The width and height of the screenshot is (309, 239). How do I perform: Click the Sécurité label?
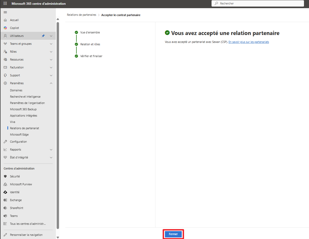pyautogui.click(x=15, y=176)
